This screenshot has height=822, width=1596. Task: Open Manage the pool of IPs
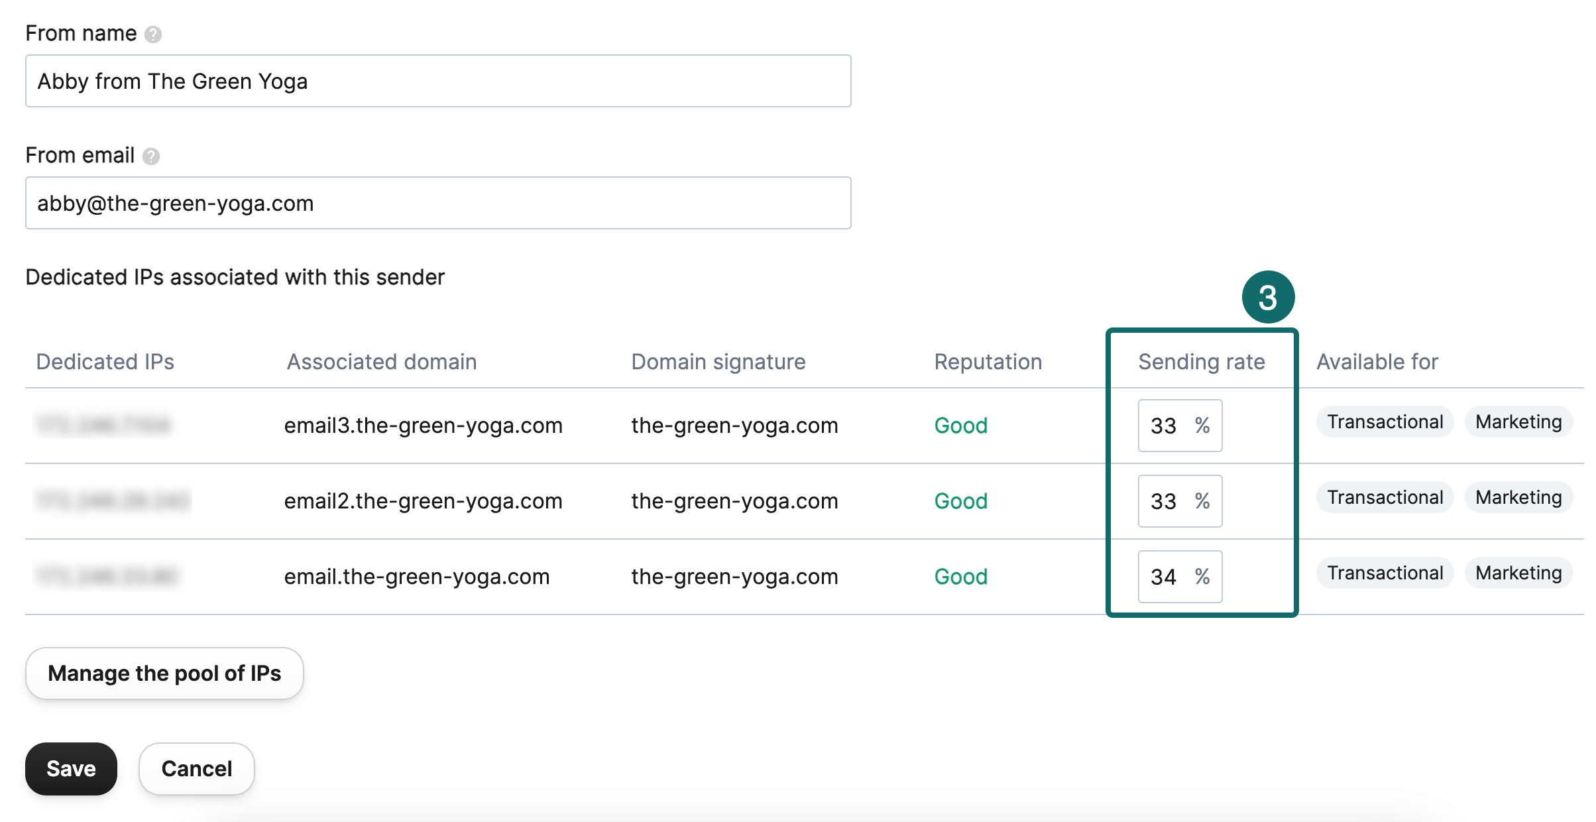[x=164, y=674]
